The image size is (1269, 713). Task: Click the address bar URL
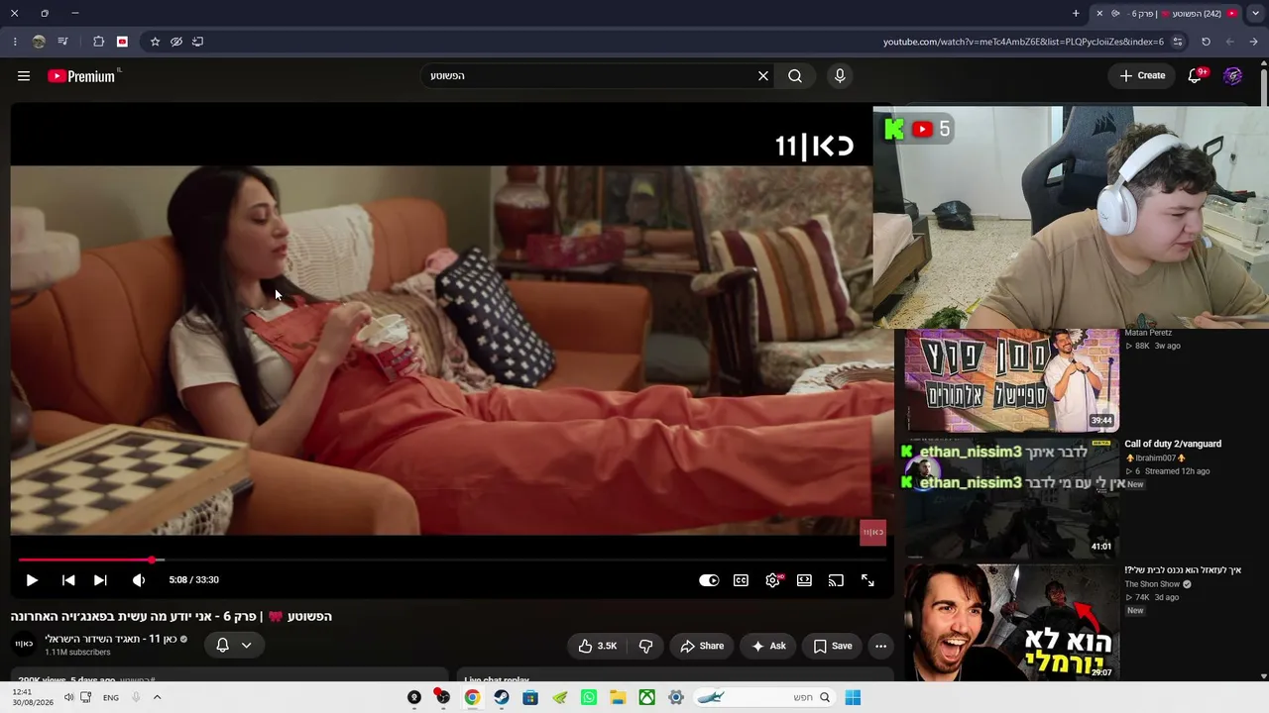click(1023, 42)
